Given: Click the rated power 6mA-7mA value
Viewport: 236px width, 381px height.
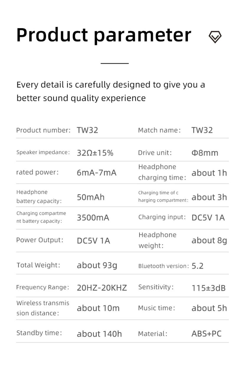Looking at the screenshot, I should click(96, 173).
